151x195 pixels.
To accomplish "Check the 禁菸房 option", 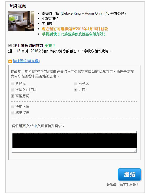I will (x=12, y=83).
